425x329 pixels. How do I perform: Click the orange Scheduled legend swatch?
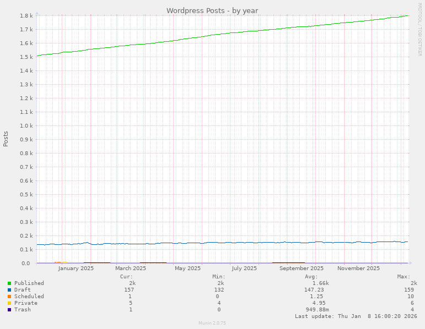[x=9, y=297]
